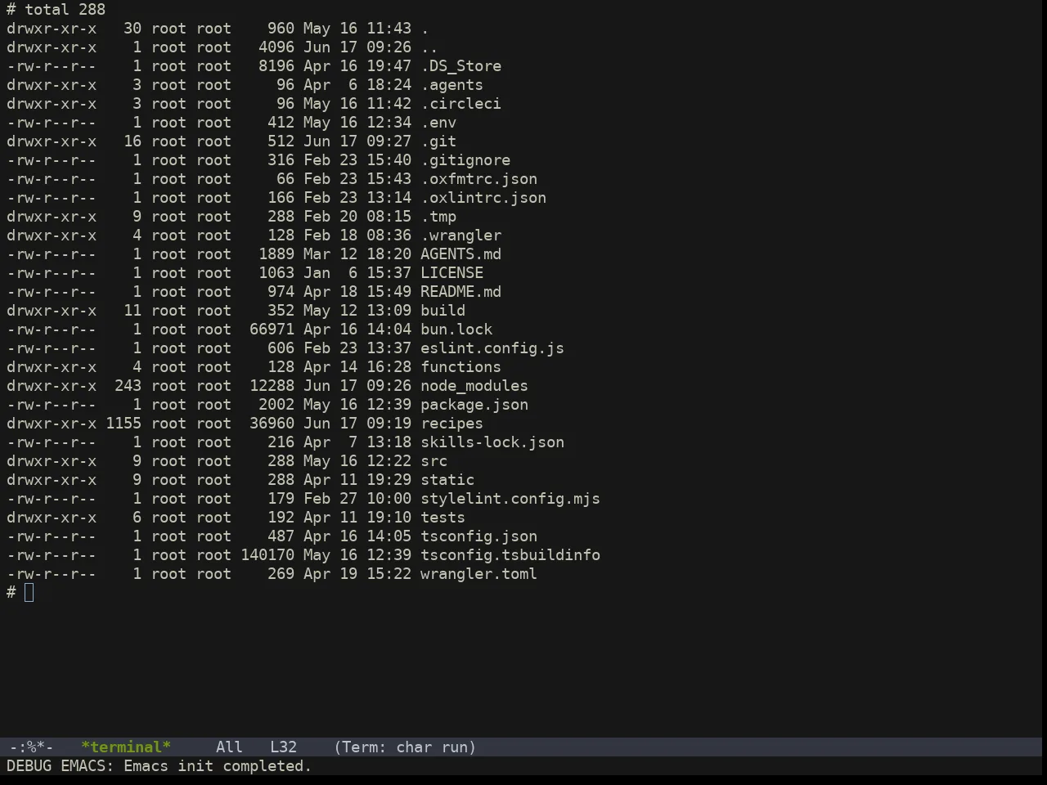The image size is (1047, 785).
Task: Click the 'Apr 19 15:22' wrangler.toml date
Action: [357, 574]
